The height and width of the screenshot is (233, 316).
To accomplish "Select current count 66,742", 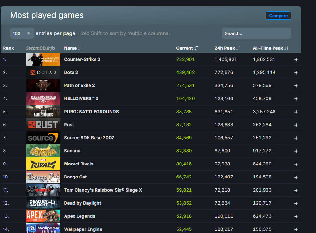I will tap(184, 177).
